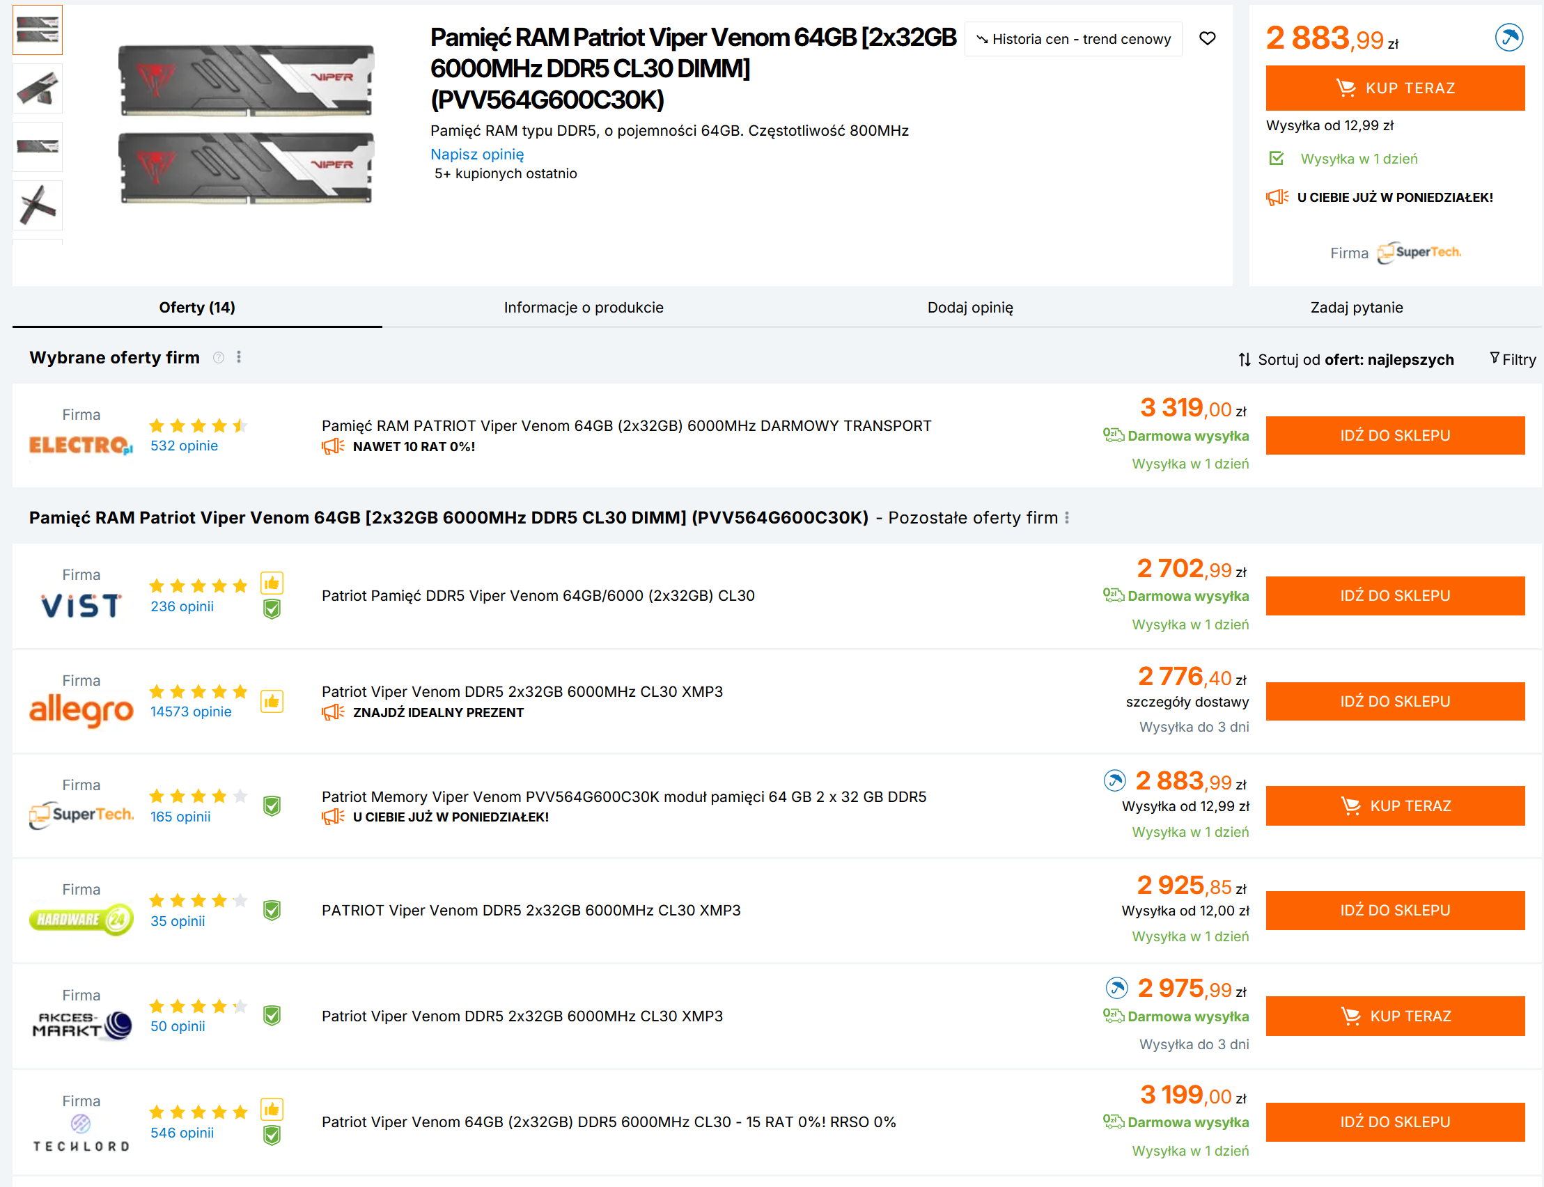Click the heart favorite icon
This screenshot has width=1544, height=1187.
coord(1207,38)
